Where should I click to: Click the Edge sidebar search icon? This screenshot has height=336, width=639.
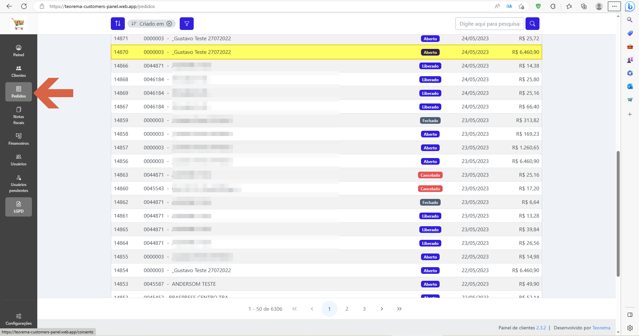[x=630, y=20]
